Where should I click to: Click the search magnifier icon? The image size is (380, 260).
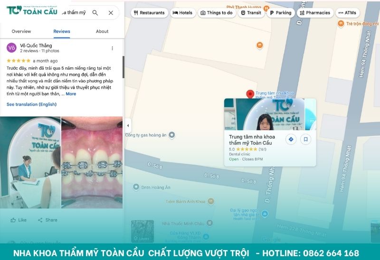point(95,13)
